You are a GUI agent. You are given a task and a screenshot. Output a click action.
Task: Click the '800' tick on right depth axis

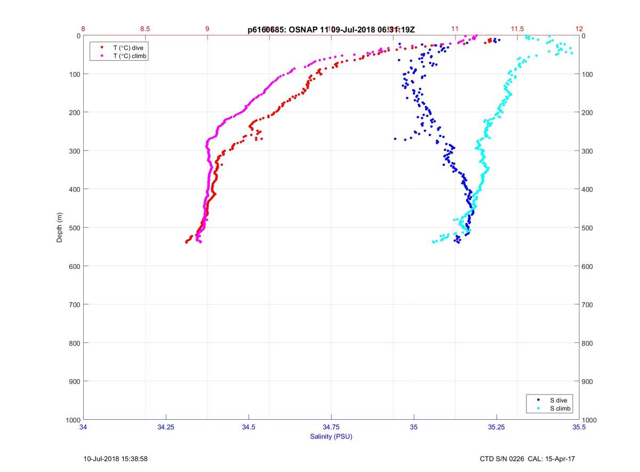pyautogui.click(x=587, y=343)
